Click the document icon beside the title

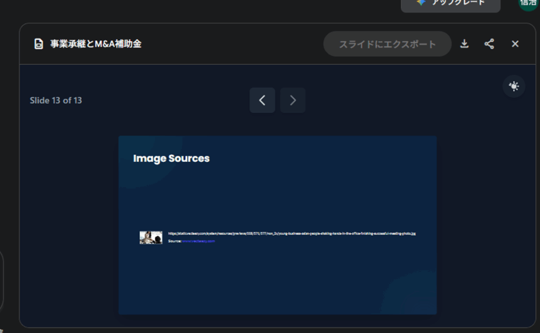click(38, 44)
